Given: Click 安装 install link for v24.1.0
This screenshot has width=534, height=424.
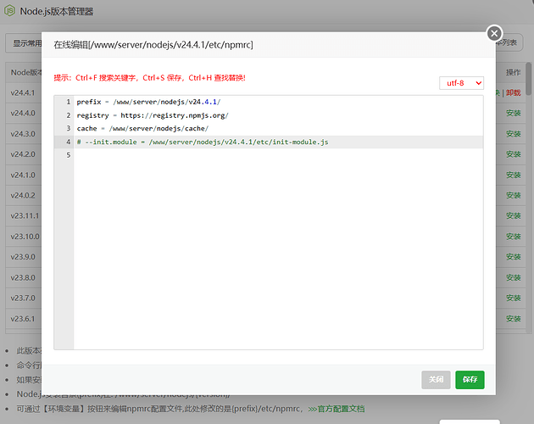Looking at the screenshot, I should coord(513,175).
